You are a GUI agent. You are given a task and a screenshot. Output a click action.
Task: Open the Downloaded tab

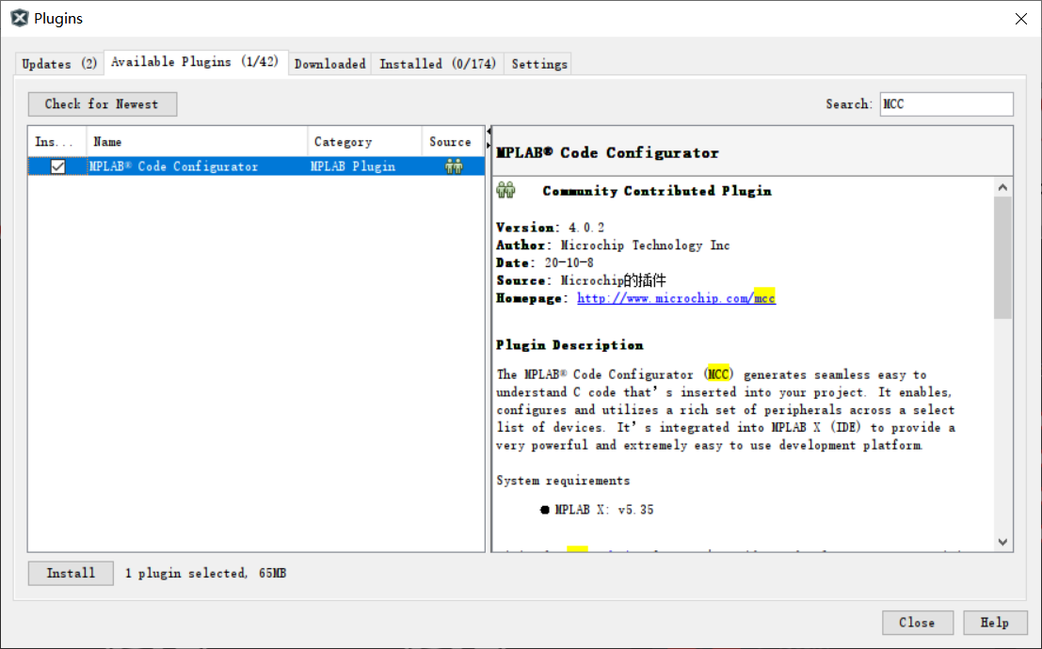click(329, 64)
